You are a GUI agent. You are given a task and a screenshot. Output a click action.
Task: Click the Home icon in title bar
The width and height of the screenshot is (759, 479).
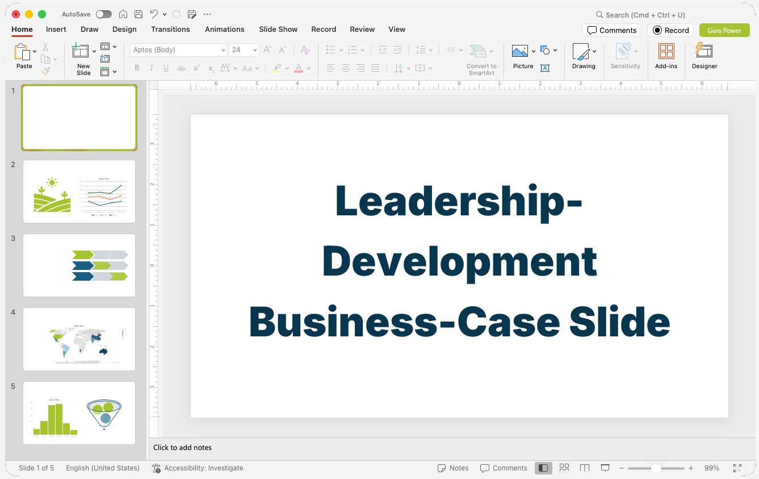coord(123,14)
